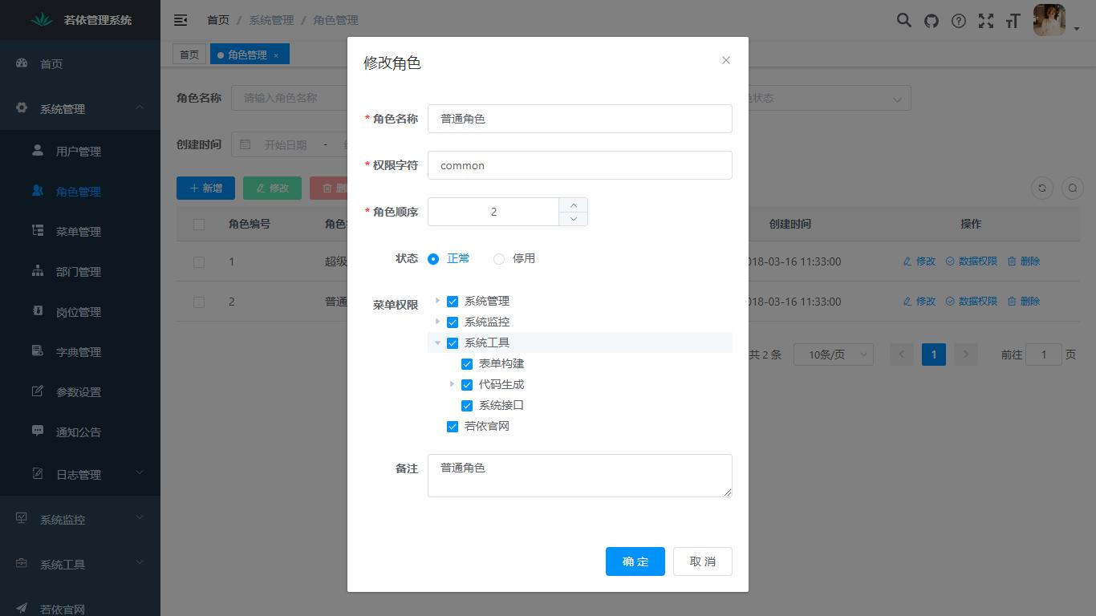Viewport: 1096px width, 616px height.
Task: Click the user avatar in top bar
Action: (x=1049, y=20)
